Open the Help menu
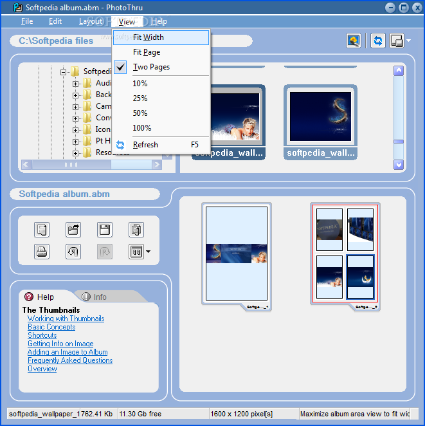425x426 pixels. [159, 21]
